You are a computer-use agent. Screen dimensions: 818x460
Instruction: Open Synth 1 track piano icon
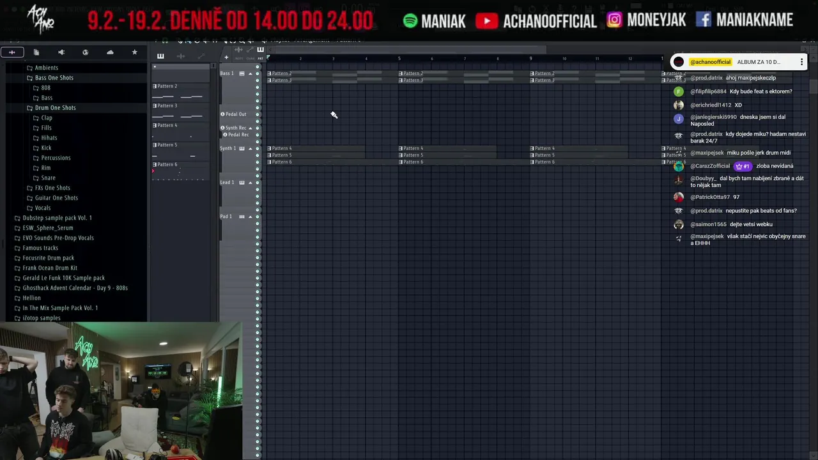(x=242, y=148)
